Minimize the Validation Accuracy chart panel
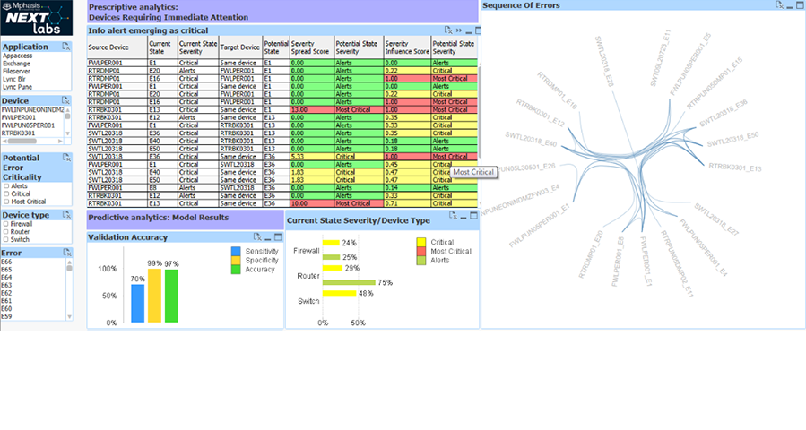The height and width of the screenshot is (430, 806). pos(267,236)
